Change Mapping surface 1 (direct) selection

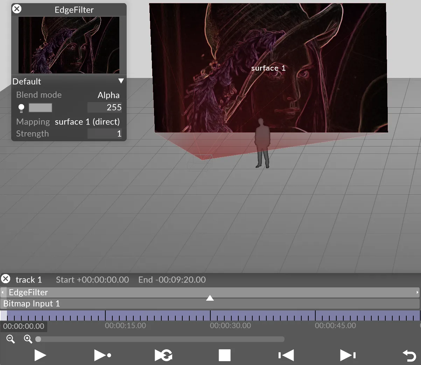tap(87, 122)
